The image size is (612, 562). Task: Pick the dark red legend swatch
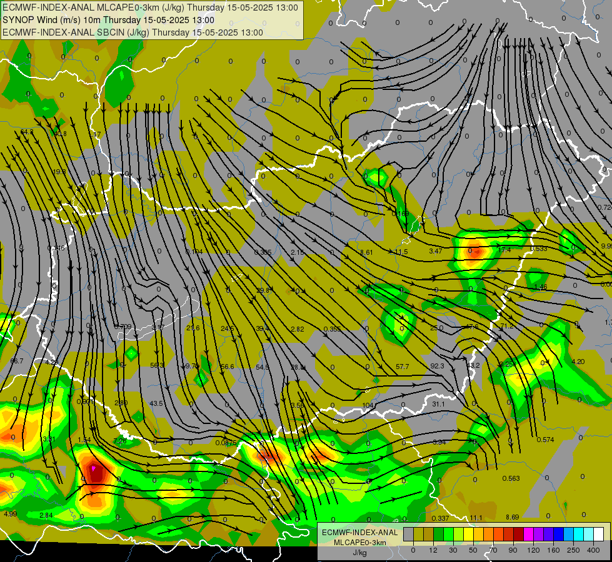pos(519,535)
